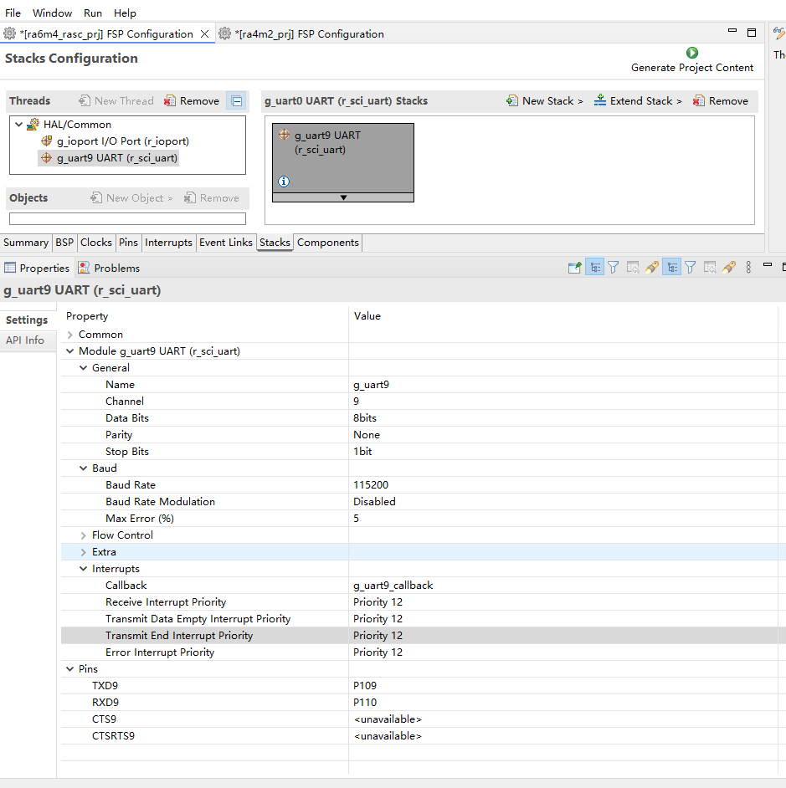This screenshot has width=786, height=788.
Task: Remove the selected stack in Stacks pane
Action: 720,100
